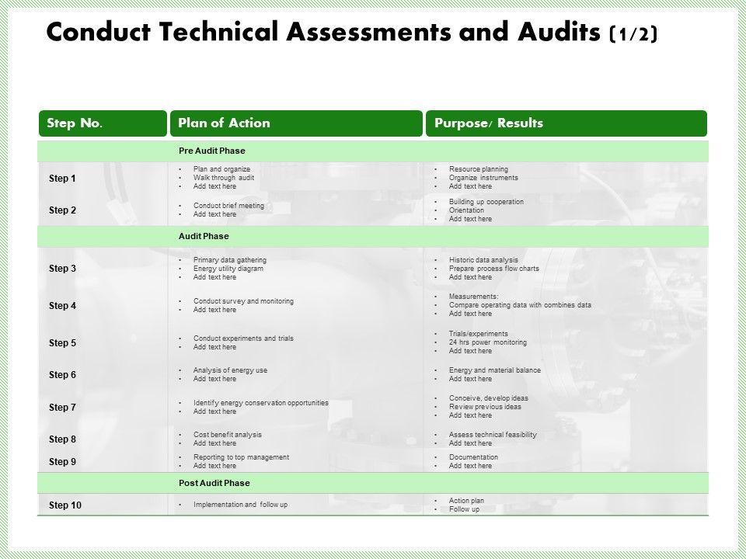The width and height of the screenshot is (746, 559).
Task: Click the 'Building up cooperation' bullet
Action: (486, 202)
